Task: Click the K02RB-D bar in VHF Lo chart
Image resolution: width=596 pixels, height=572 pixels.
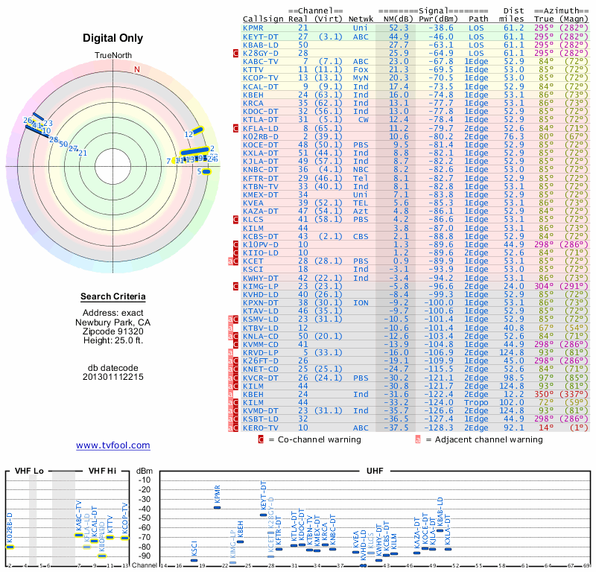Action: coord(10,547)
